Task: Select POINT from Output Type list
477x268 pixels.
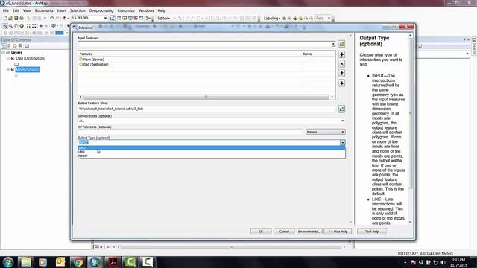Action: coord(212,156)
